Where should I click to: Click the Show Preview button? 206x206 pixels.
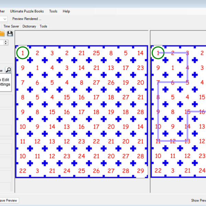198,201
